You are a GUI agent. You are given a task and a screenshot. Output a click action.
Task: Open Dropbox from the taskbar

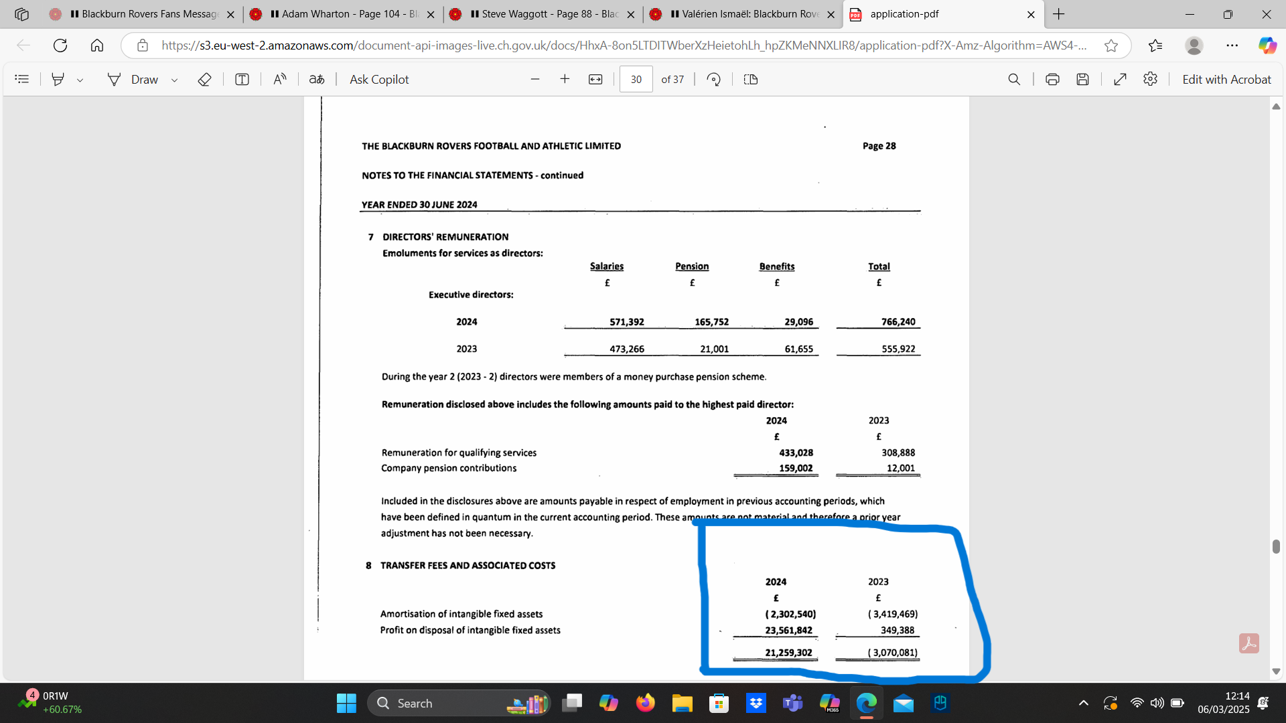(x=756, y=704)
